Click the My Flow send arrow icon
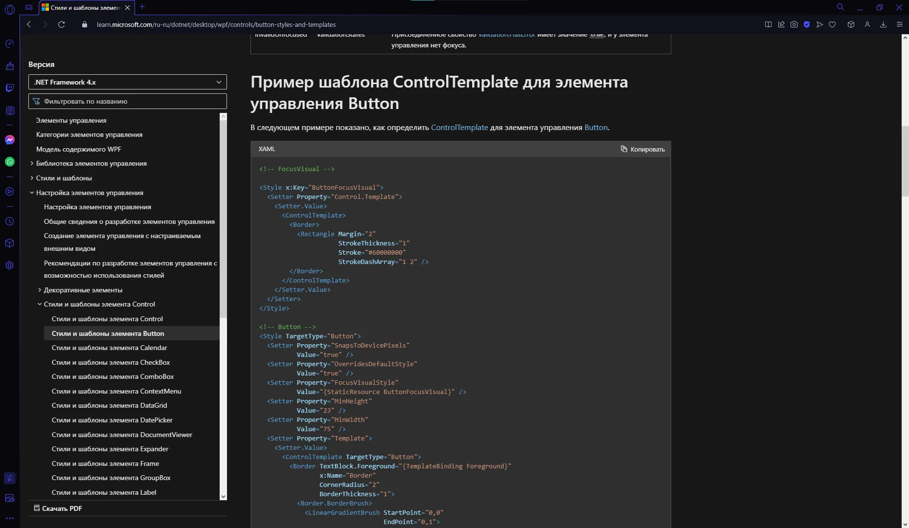This screenshot has width=909, height=528. pos(819,24)
